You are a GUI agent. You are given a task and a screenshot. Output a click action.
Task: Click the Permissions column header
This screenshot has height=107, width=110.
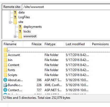(x=100, y=44)
